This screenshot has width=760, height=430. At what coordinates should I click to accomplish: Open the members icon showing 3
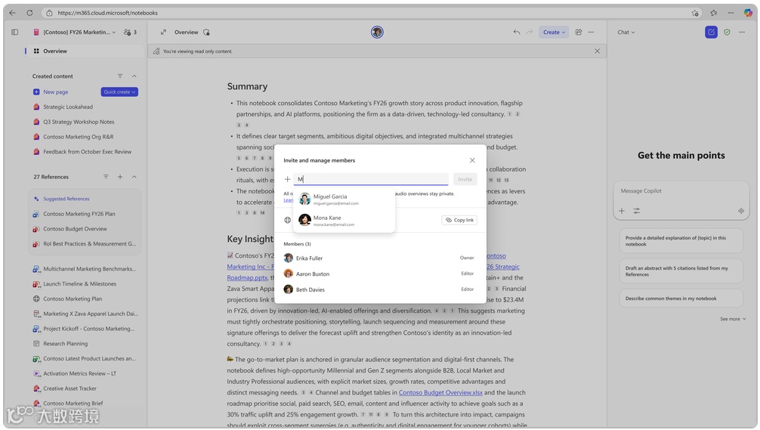pos(130,32)
